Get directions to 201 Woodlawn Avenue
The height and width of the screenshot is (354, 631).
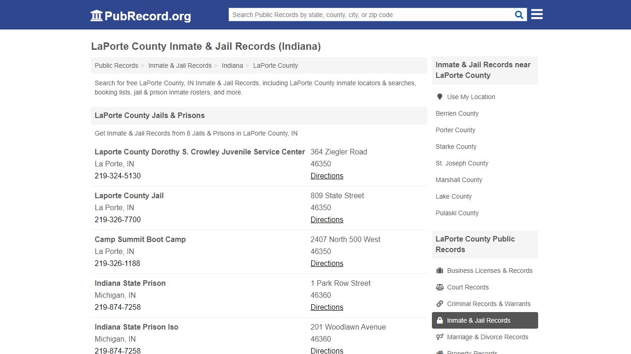pos(327,350)
